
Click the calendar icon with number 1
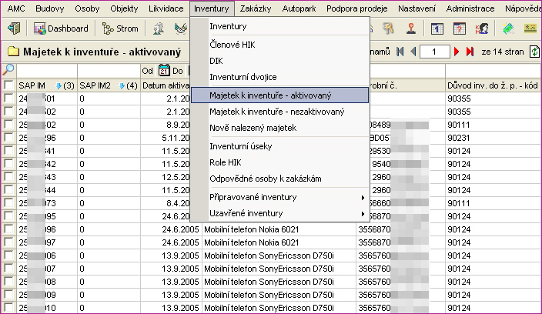coord(437,28)
